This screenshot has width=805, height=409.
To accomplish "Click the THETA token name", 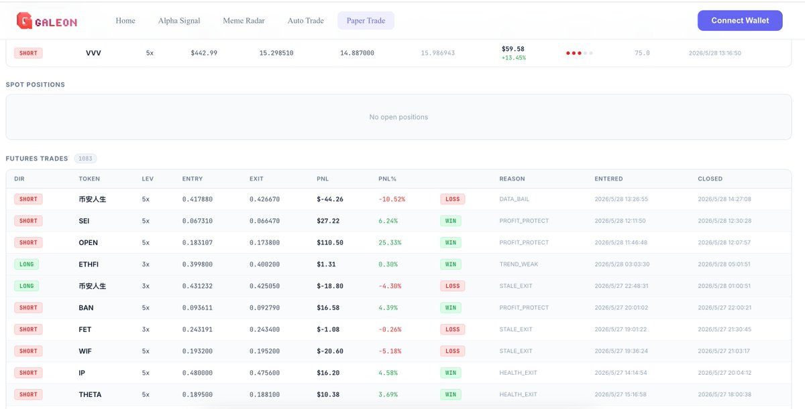I will 90,395.
